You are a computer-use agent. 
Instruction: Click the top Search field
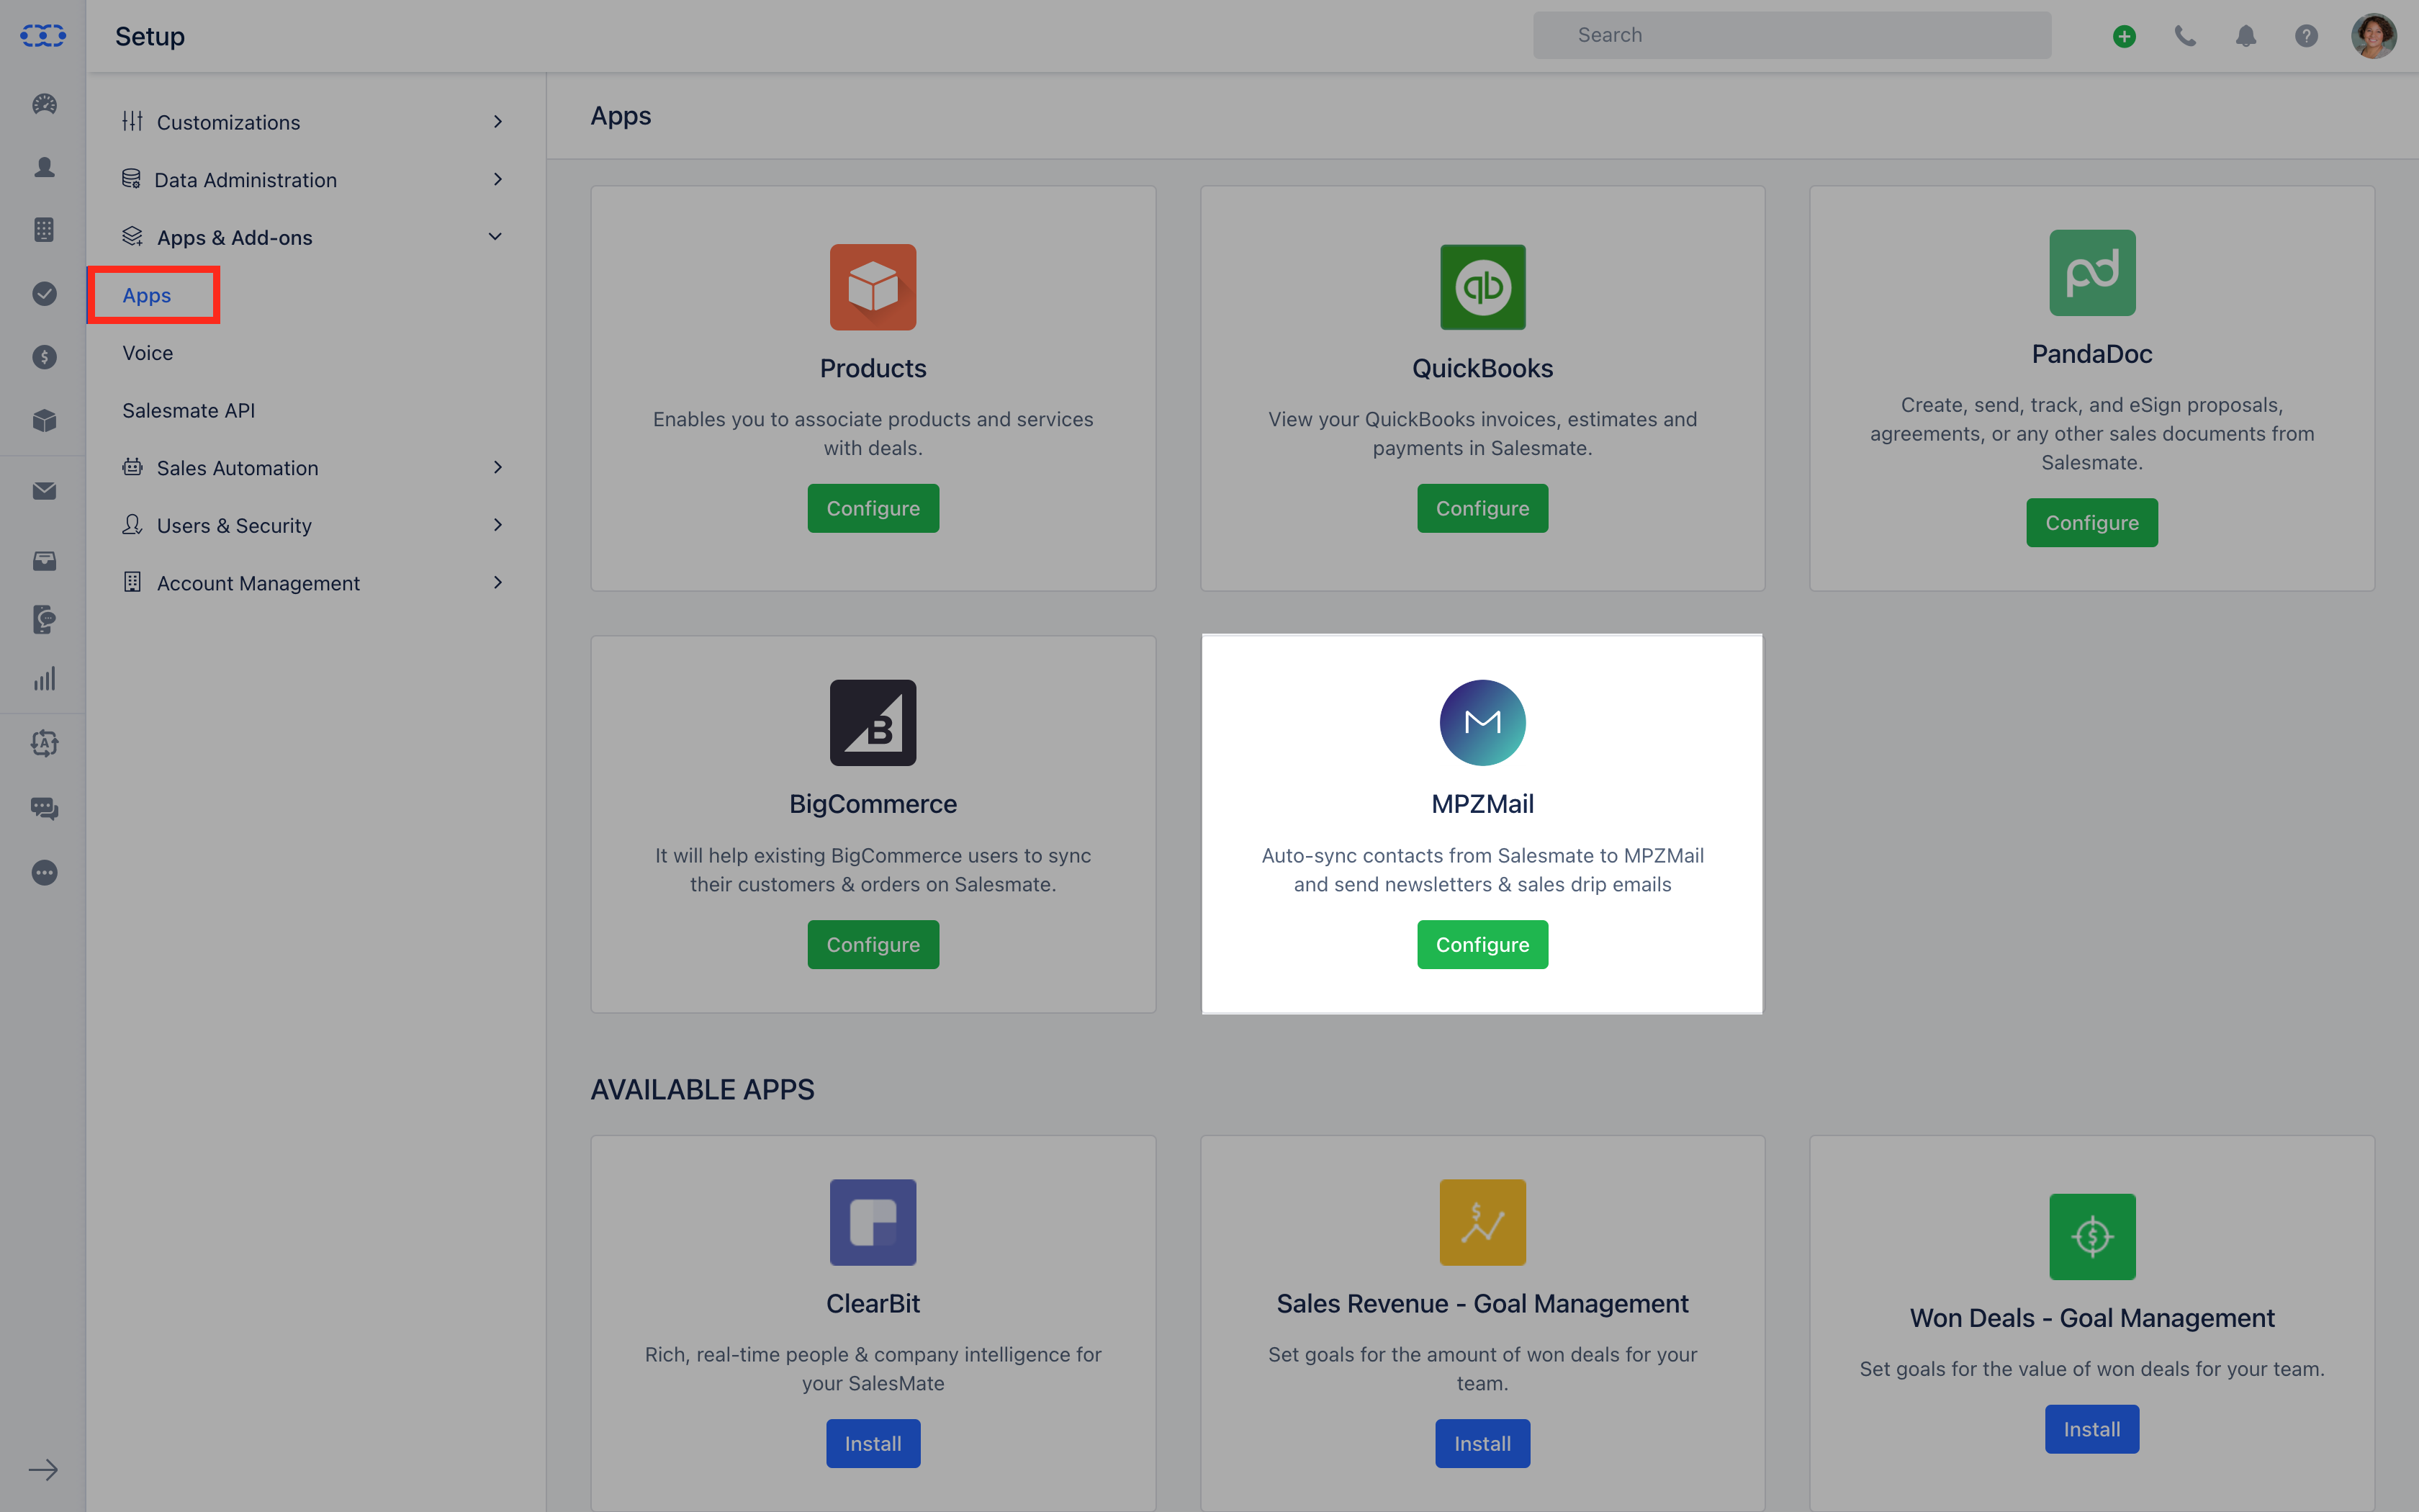[1792, 35]
